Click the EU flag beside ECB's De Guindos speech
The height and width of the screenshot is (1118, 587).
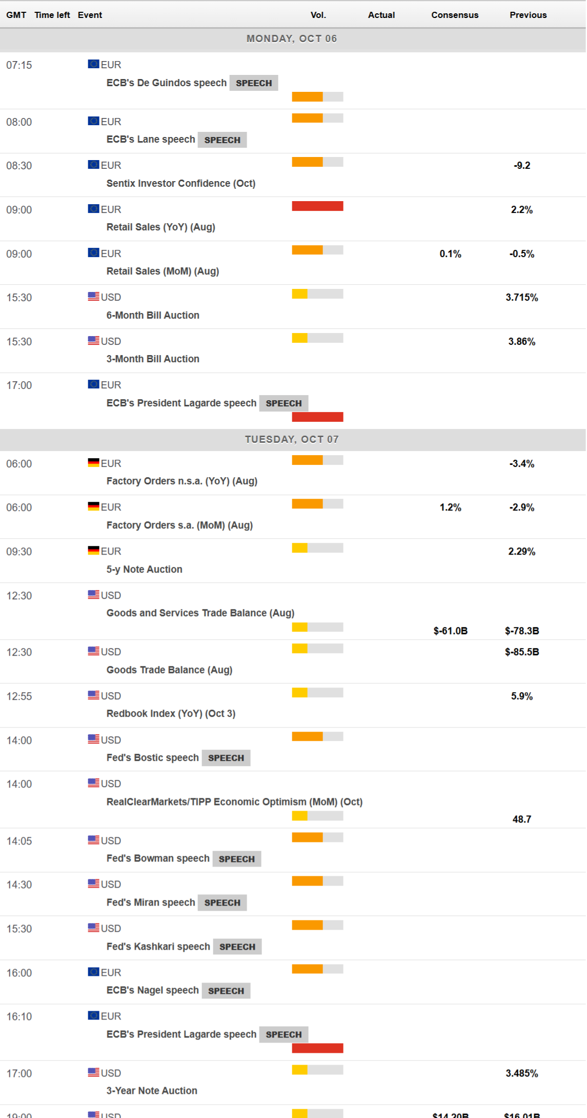93,64
